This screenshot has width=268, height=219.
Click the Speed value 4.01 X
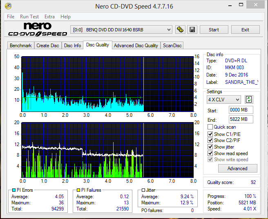point(250,209)
